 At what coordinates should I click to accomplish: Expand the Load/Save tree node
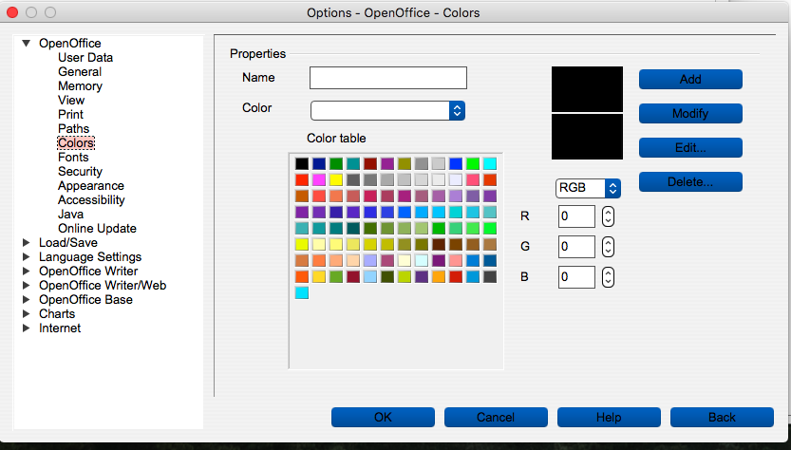point(27,243)
